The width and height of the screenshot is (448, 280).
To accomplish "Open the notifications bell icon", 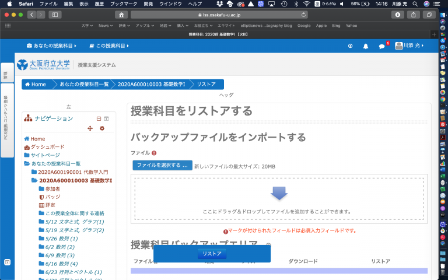I will (365, 46).
